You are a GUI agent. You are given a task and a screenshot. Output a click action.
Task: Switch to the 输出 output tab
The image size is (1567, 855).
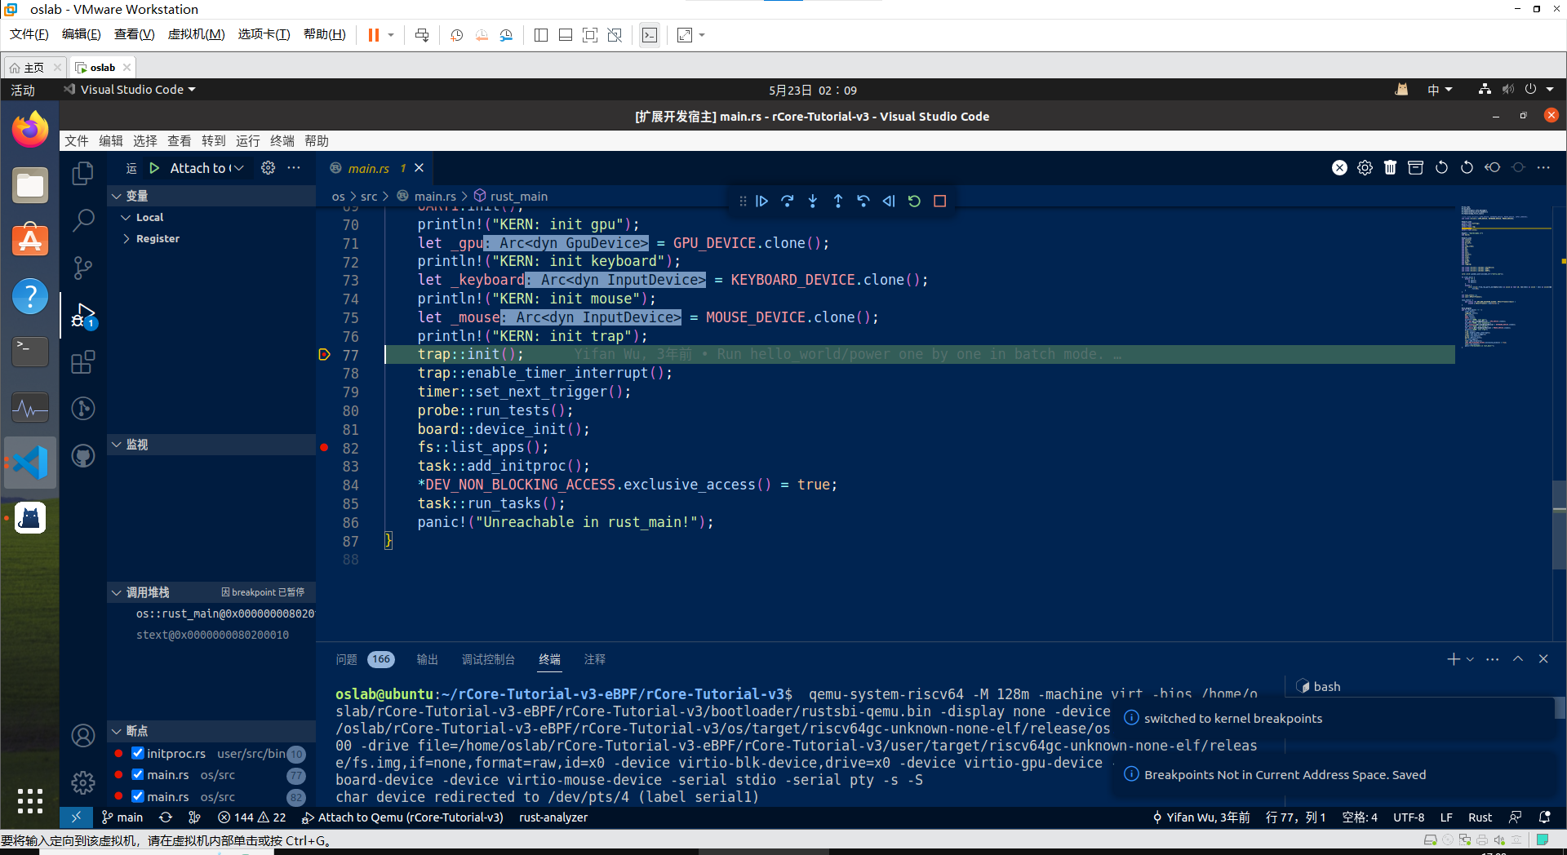point(427,659)
